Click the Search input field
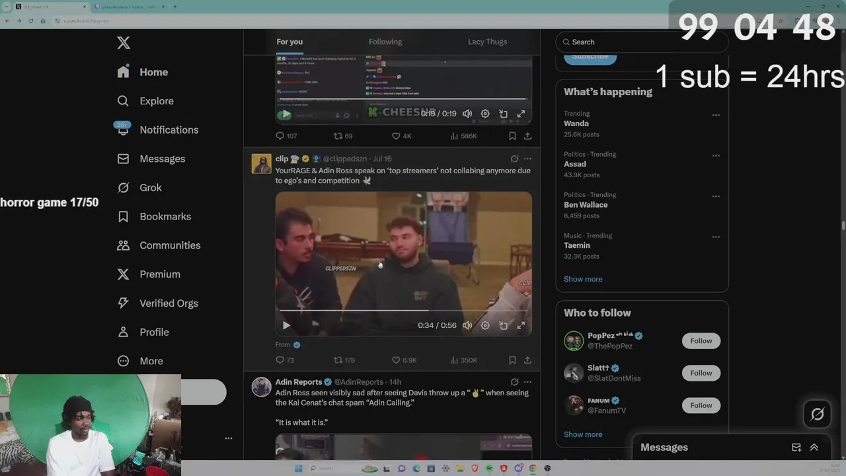This screenshot has height=476, width=846. click(x=642, y=42)
